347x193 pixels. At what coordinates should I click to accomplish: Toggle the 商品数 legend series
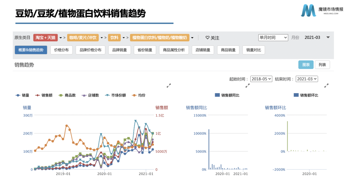[67, 95]
